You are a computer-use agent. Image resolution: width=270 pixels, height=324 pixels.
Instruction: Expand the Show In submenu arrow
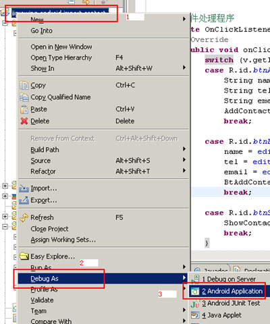click(x=184, y=67)
